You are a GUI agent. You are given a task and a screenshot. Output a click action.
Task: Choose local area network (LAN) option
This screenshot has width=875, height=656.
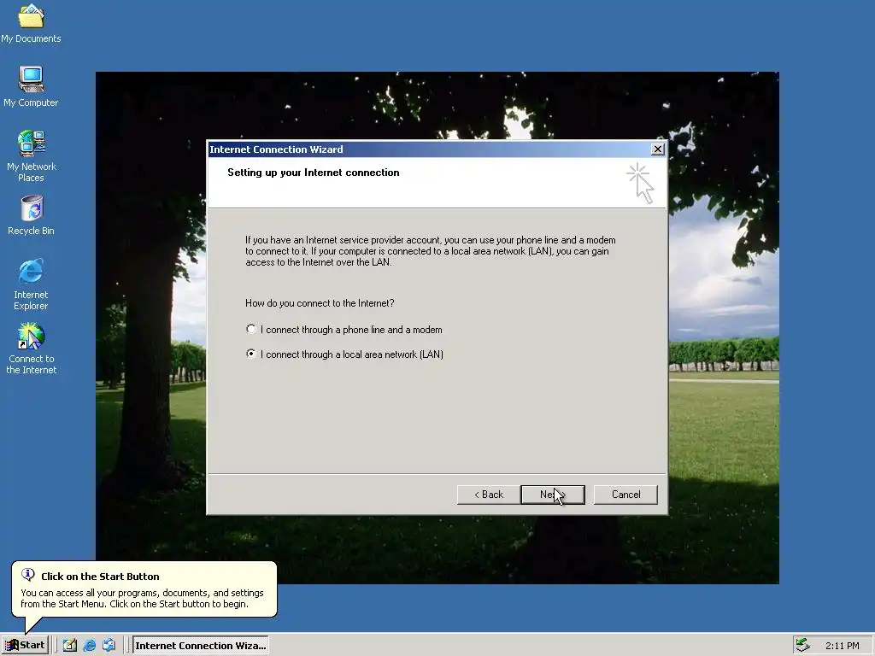(x=344, y=354)
